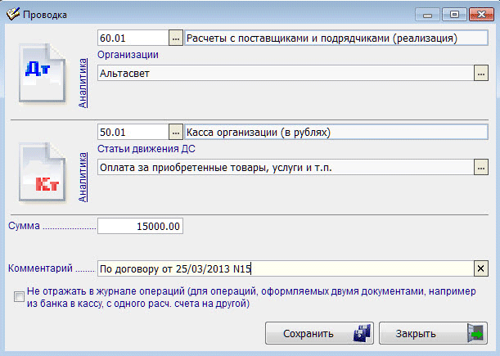This screenshot has width=500, height=356.
Task: Maximize the Проводка window
Action: (x=454, y=15)
